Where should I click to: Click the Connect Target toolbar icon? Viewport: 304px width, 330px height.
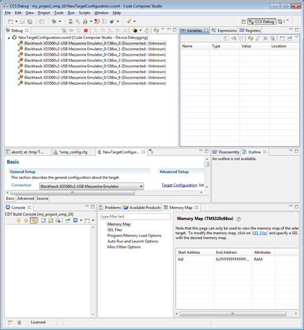tap(71, 22)
